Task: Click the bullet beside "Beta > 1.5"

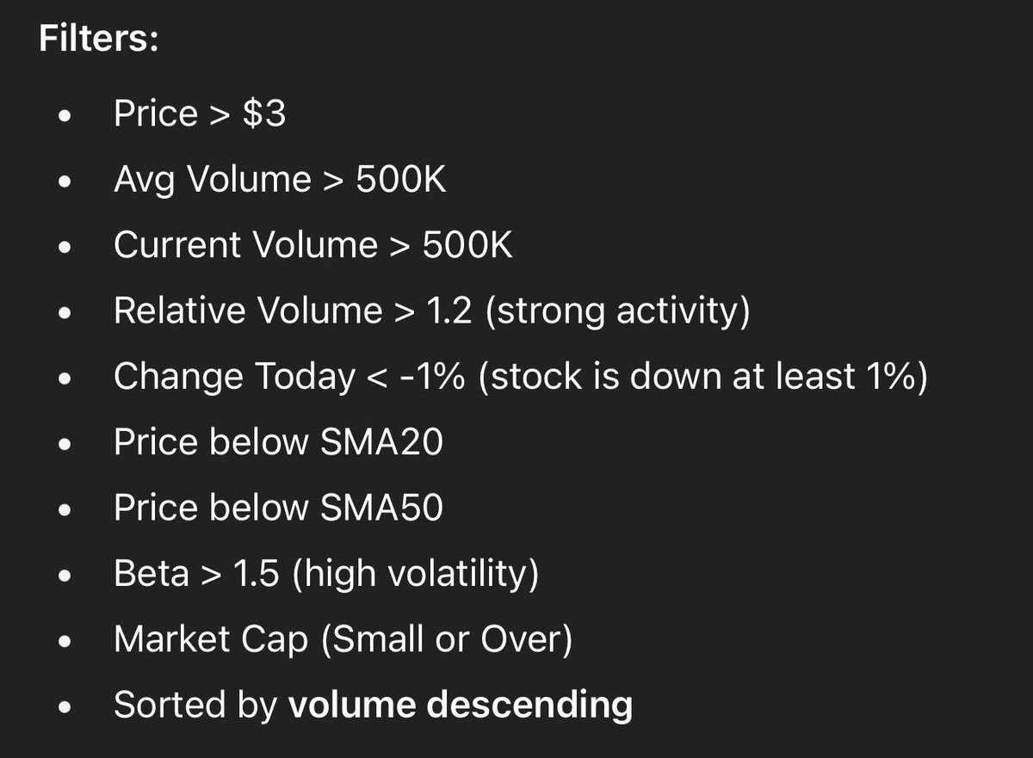Action: (x=65, y=576)
